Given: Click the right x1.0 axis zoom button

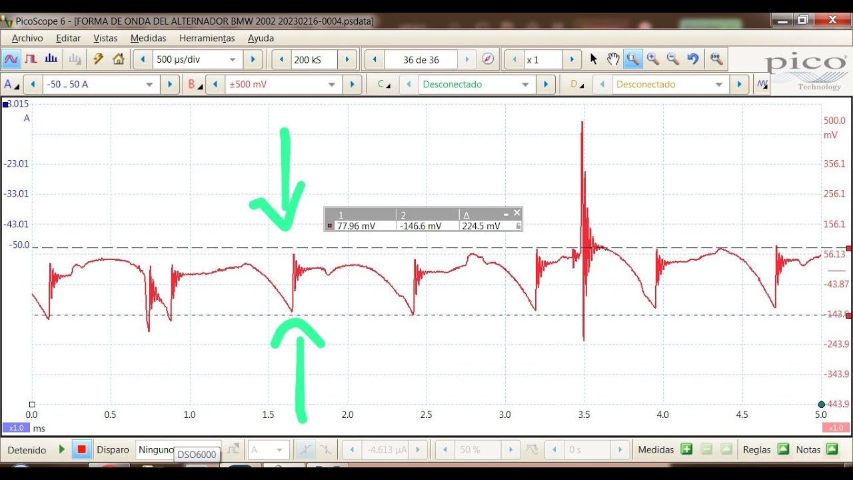Looking at the screenshot, I should coord(836,428).
